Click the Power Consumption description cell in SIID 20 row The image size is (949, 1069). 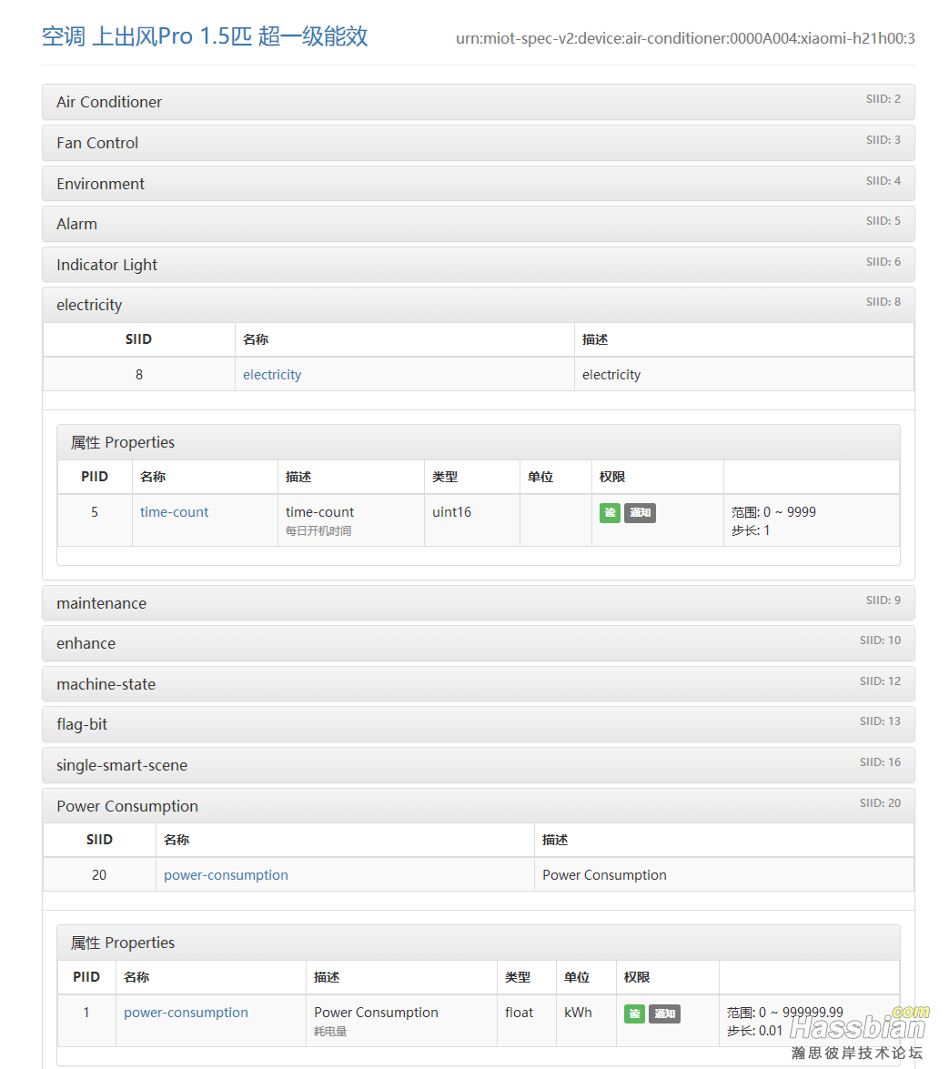724,874
